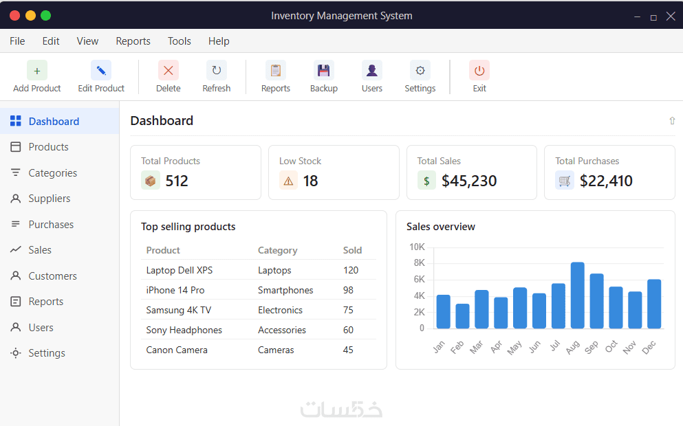Image resolution: width=683 pixels, height=426 pixels.
Task: Open the File menu
Action: click(x=17, y=41)
